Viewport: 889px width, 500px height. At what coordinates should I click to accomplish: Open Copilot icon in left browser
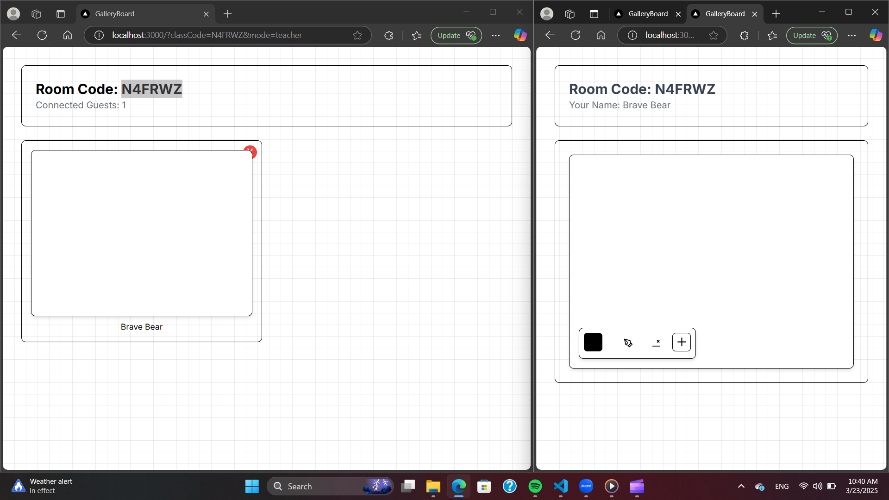point(520,35)
